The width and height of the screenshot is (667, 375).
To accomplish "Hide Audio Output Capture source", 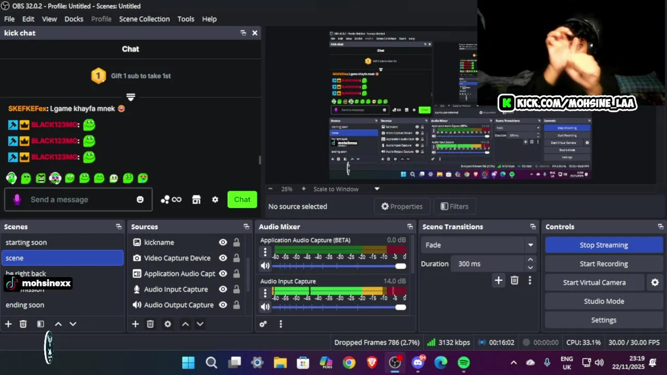I will tap(223, 305).
